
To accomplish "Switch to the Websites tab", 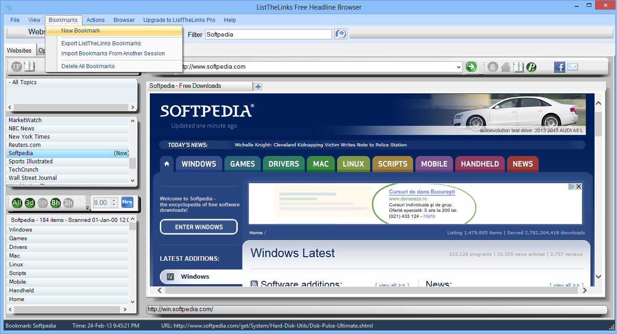I will [x=19, y=51].
